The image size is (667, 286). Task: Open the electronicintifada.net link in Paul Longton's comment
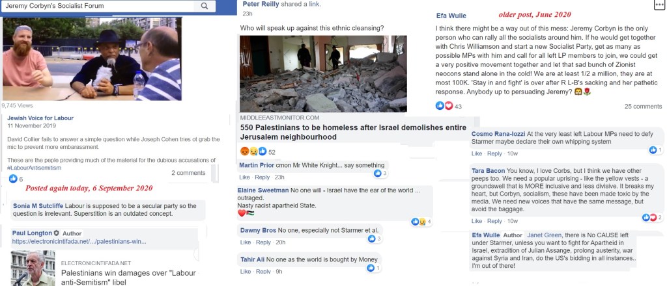[x=79, y=241]
